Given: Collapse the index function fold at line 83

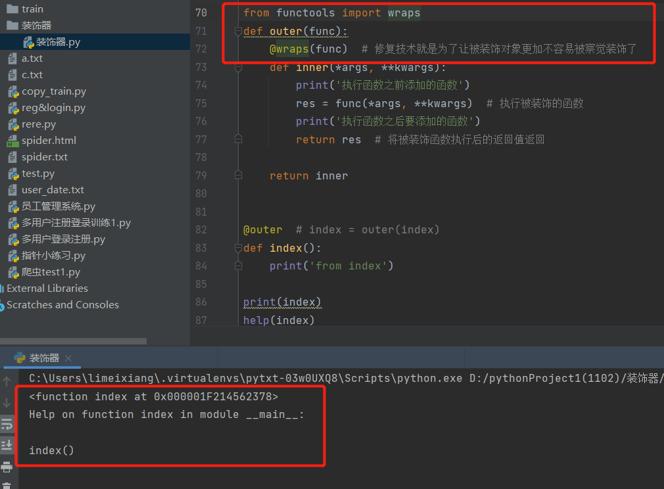Looking at the screenshot, I should tap(238, 248).
